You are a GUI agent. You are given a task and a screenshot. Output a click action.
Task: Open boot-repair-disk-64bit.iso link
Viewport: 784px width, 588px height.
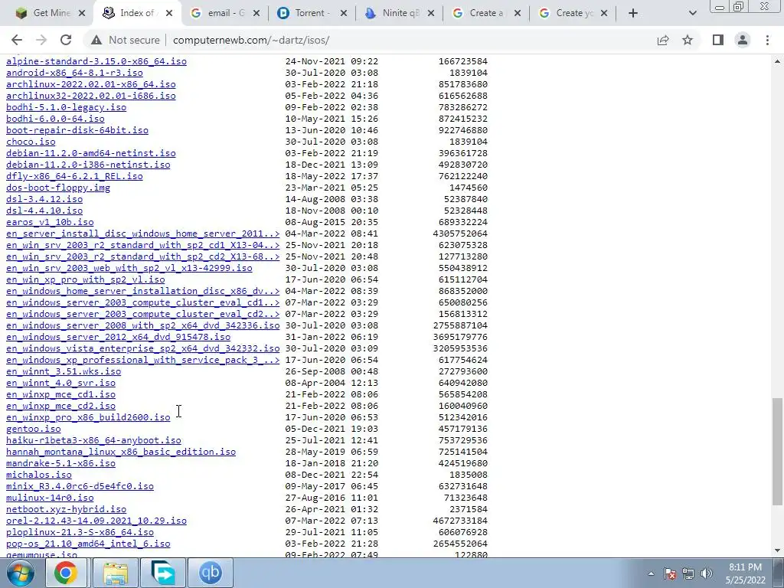click(77, 130)
